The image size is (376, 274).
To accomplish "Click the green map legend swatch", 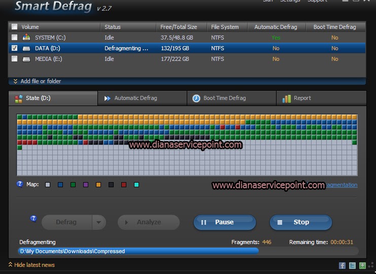I will click(73, 185).
